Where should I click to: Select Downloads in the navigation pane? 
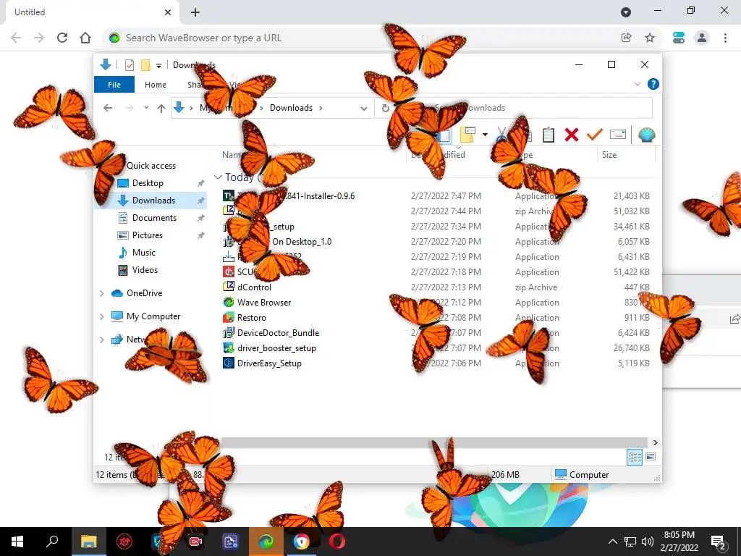pos(153,201)
